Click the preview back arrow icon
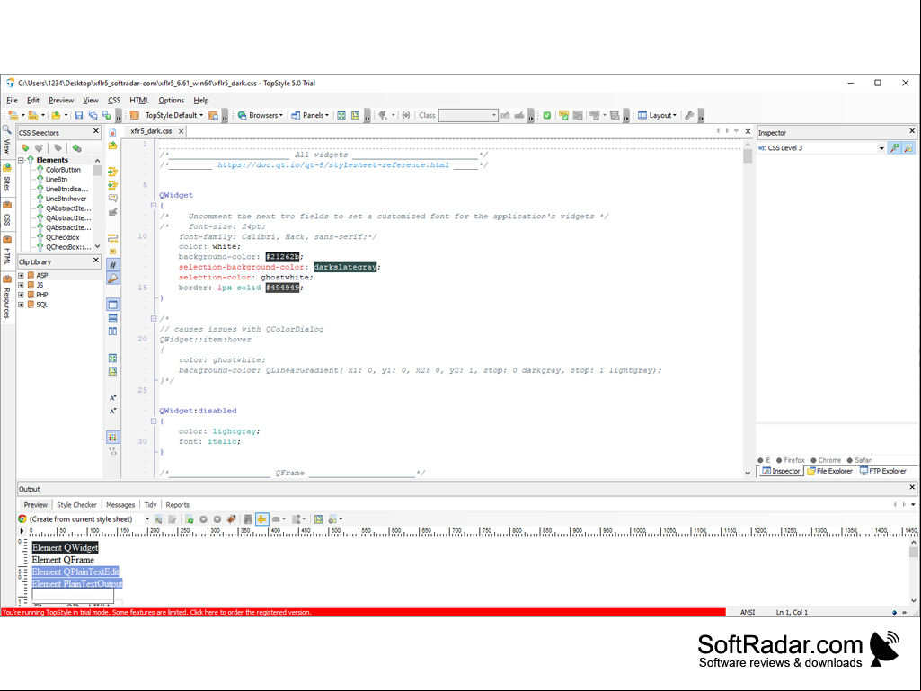Image resolution: width=921 pixels, height=691 pixels. click(203, 518)
